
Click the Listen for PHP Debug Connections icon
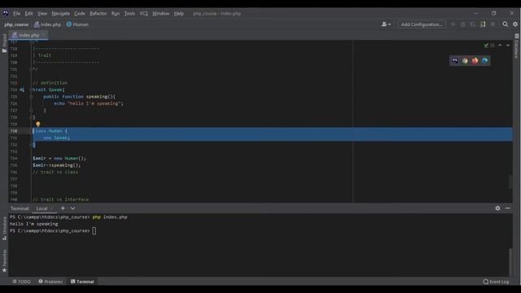(483, 24)
